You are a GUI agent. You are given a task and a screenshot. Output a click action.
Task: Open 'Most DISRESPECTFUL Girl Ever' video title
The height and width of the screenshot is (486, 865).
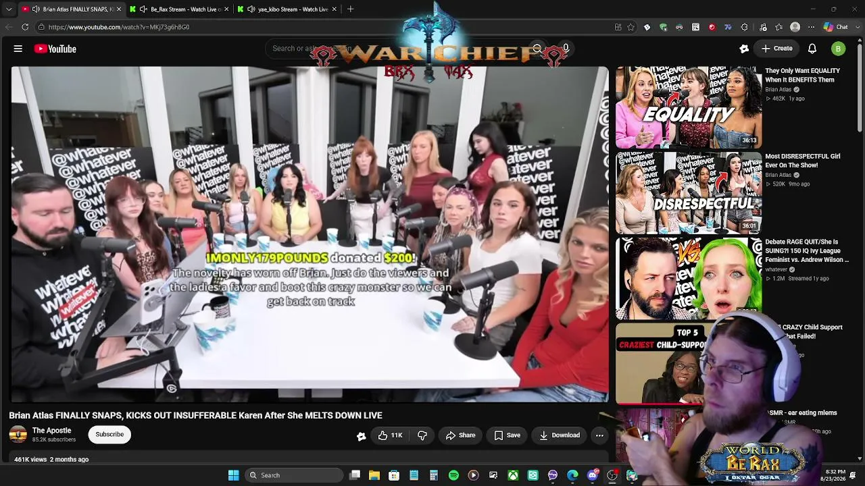click(803, 161)
